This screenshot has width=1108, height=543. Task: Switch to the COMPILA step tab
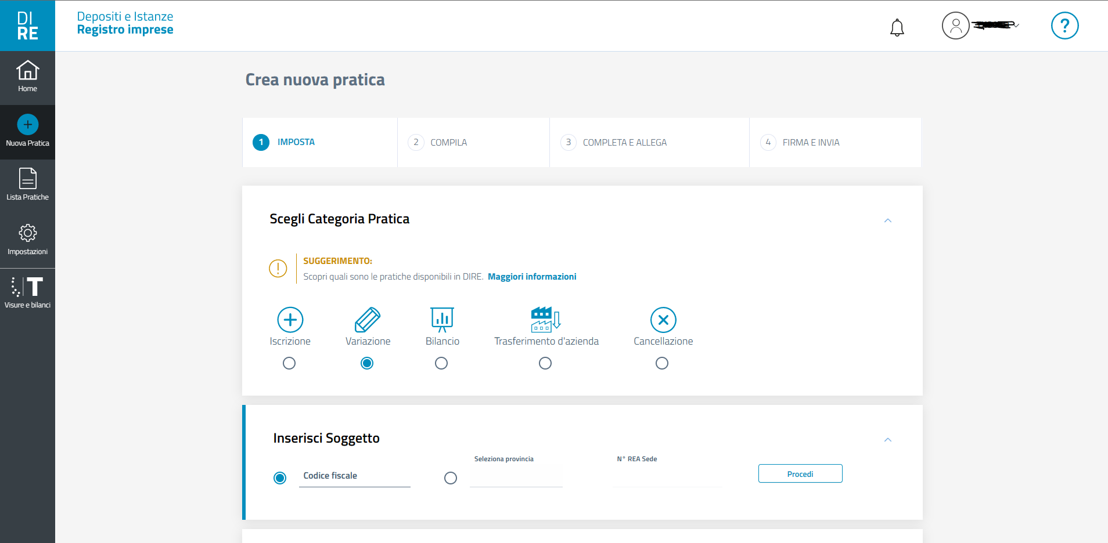point(448,143)
